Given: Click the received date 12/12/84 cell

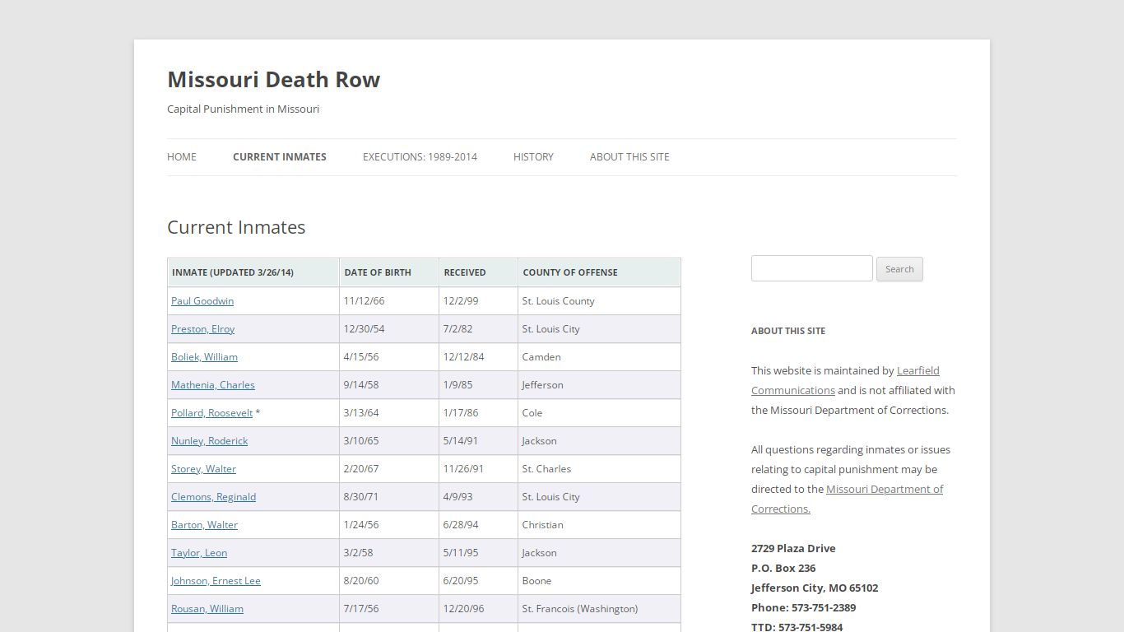Looking at the screenshot, I should tap(478, 357).
